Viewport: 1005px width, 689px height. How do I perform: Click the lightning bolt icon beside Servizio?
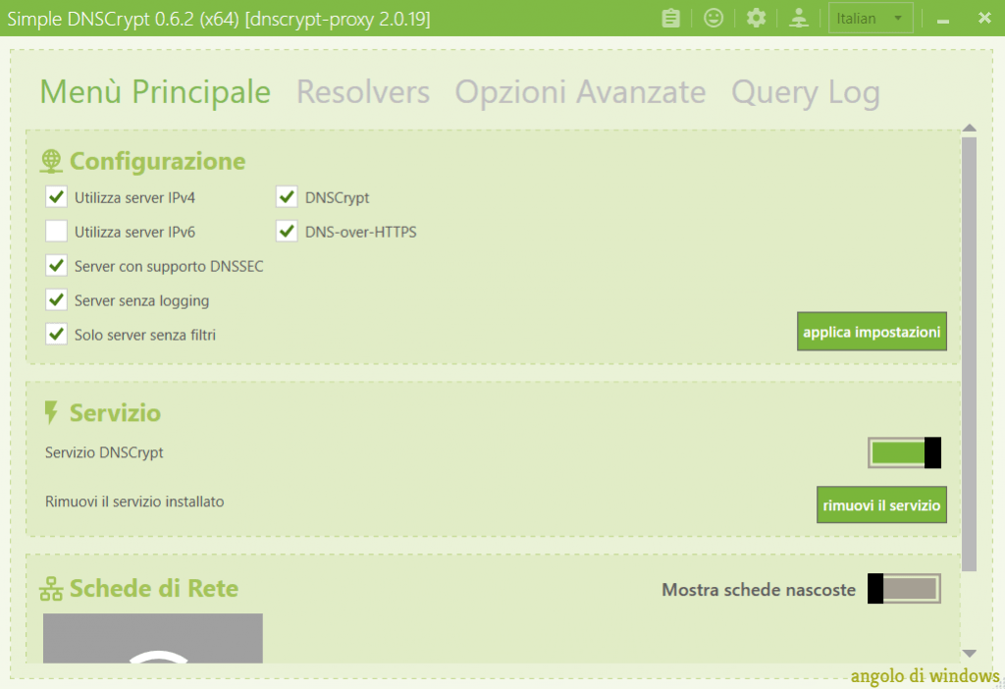pyautogui.click(x=52, y=412)
